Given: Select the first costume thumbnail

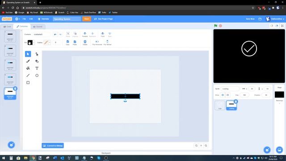Looking at the screenshot, I should click(10, 36).
